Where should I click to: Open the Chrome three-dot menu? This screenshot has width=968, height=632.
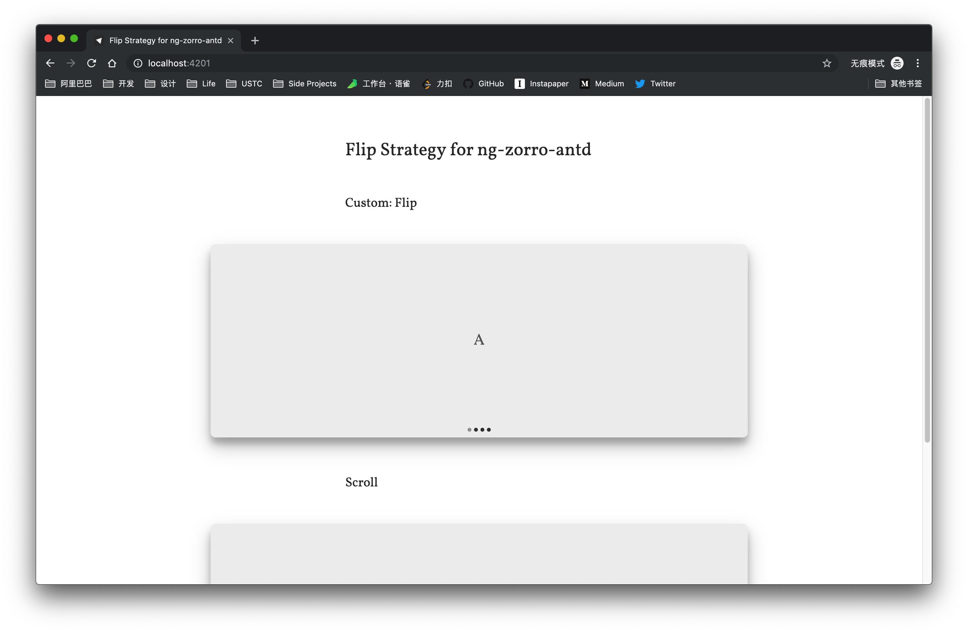(x=917, y=63)
